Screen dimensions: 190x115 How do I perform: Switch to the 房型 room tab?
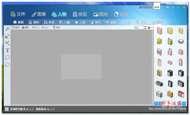pos(80,14)
